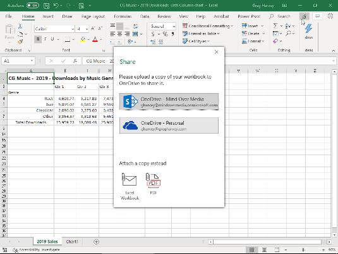The image size is (338, 254).
Task: Select the 2019 Sales sheet tab
Action: [x=47, y=241]
